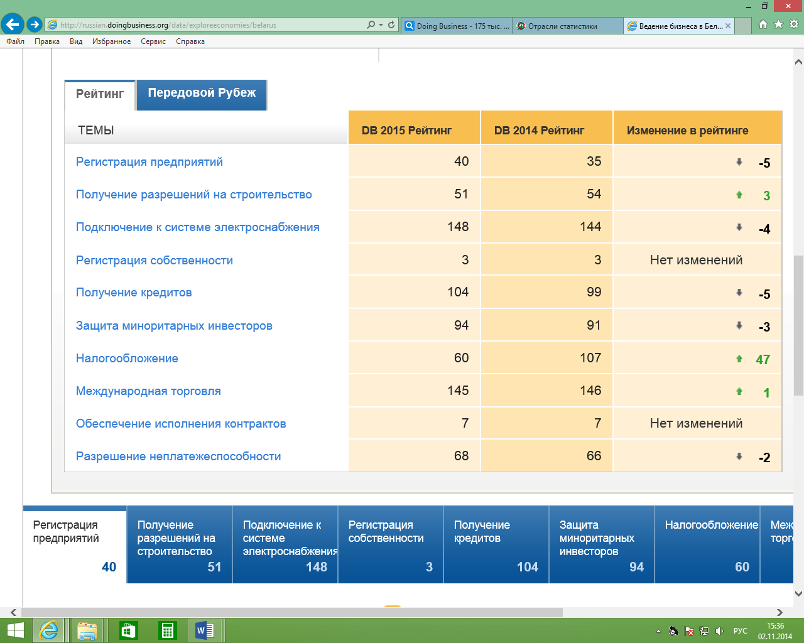Open 'Обеспечение исполнения контрактов' link

click(181, 424)
